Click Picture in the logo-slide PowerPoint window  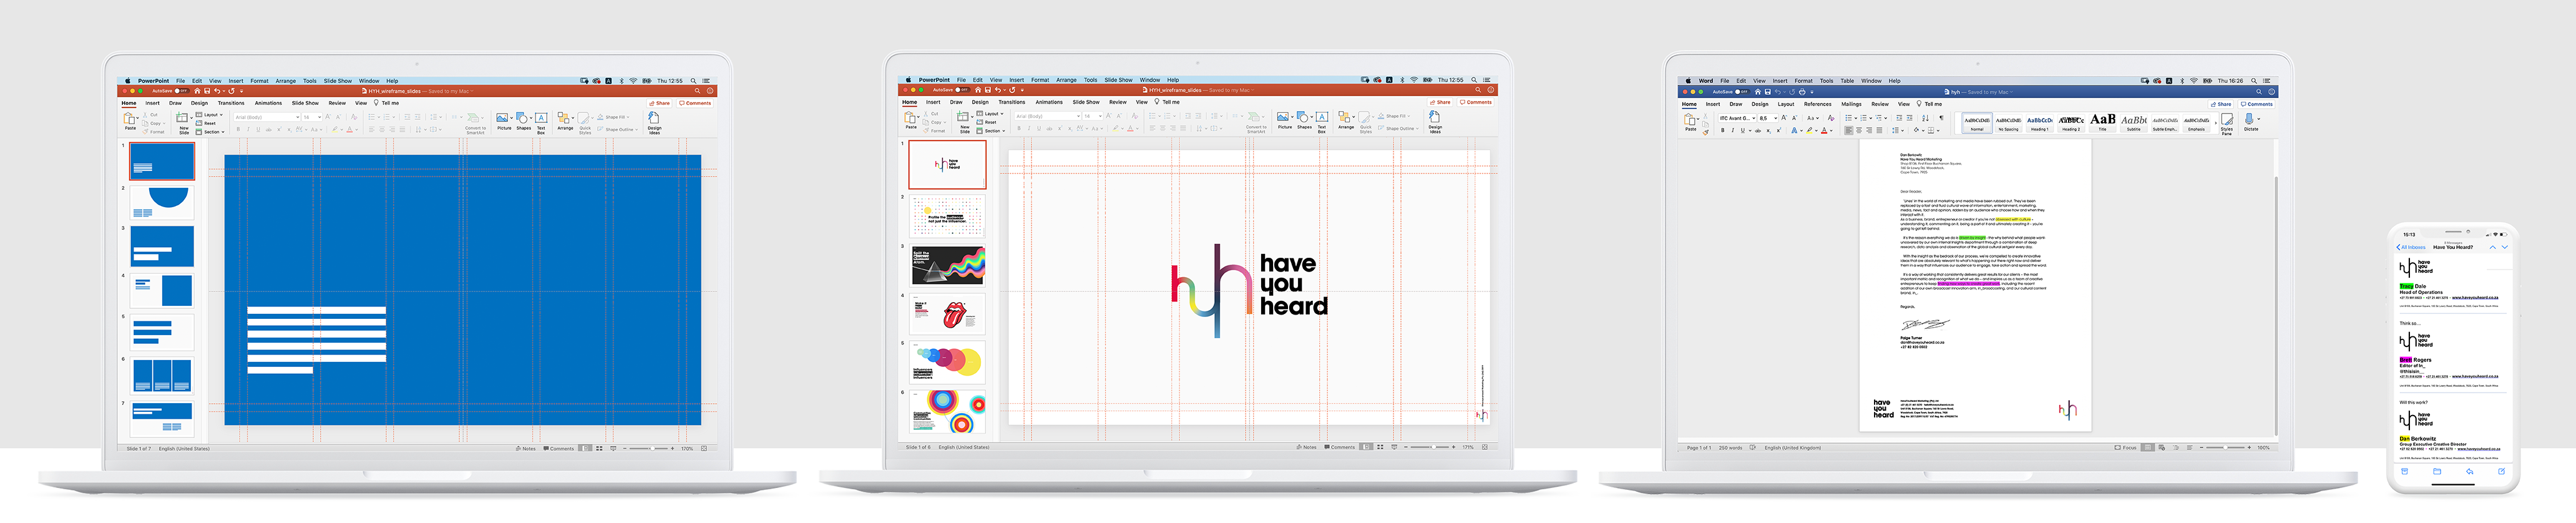1285,120
